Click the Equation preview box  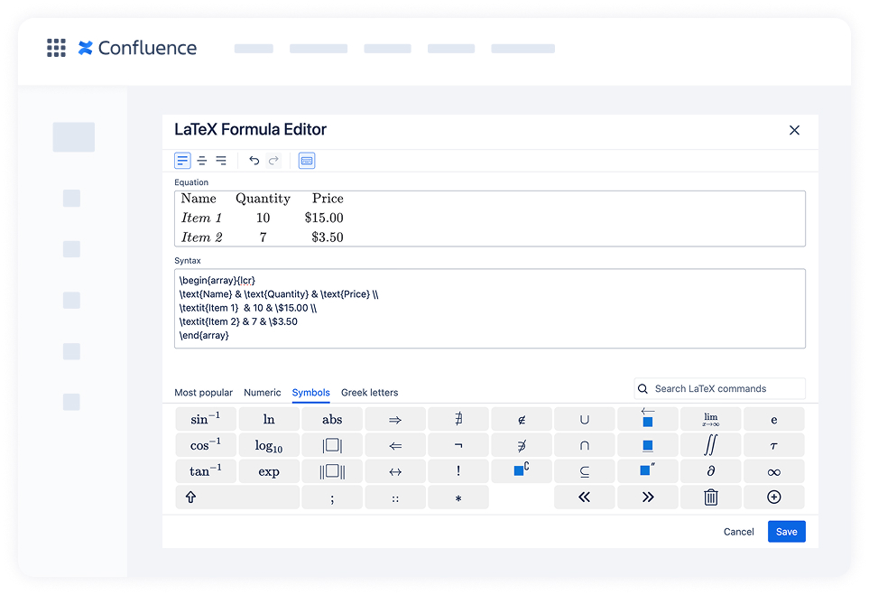point(489,218)
